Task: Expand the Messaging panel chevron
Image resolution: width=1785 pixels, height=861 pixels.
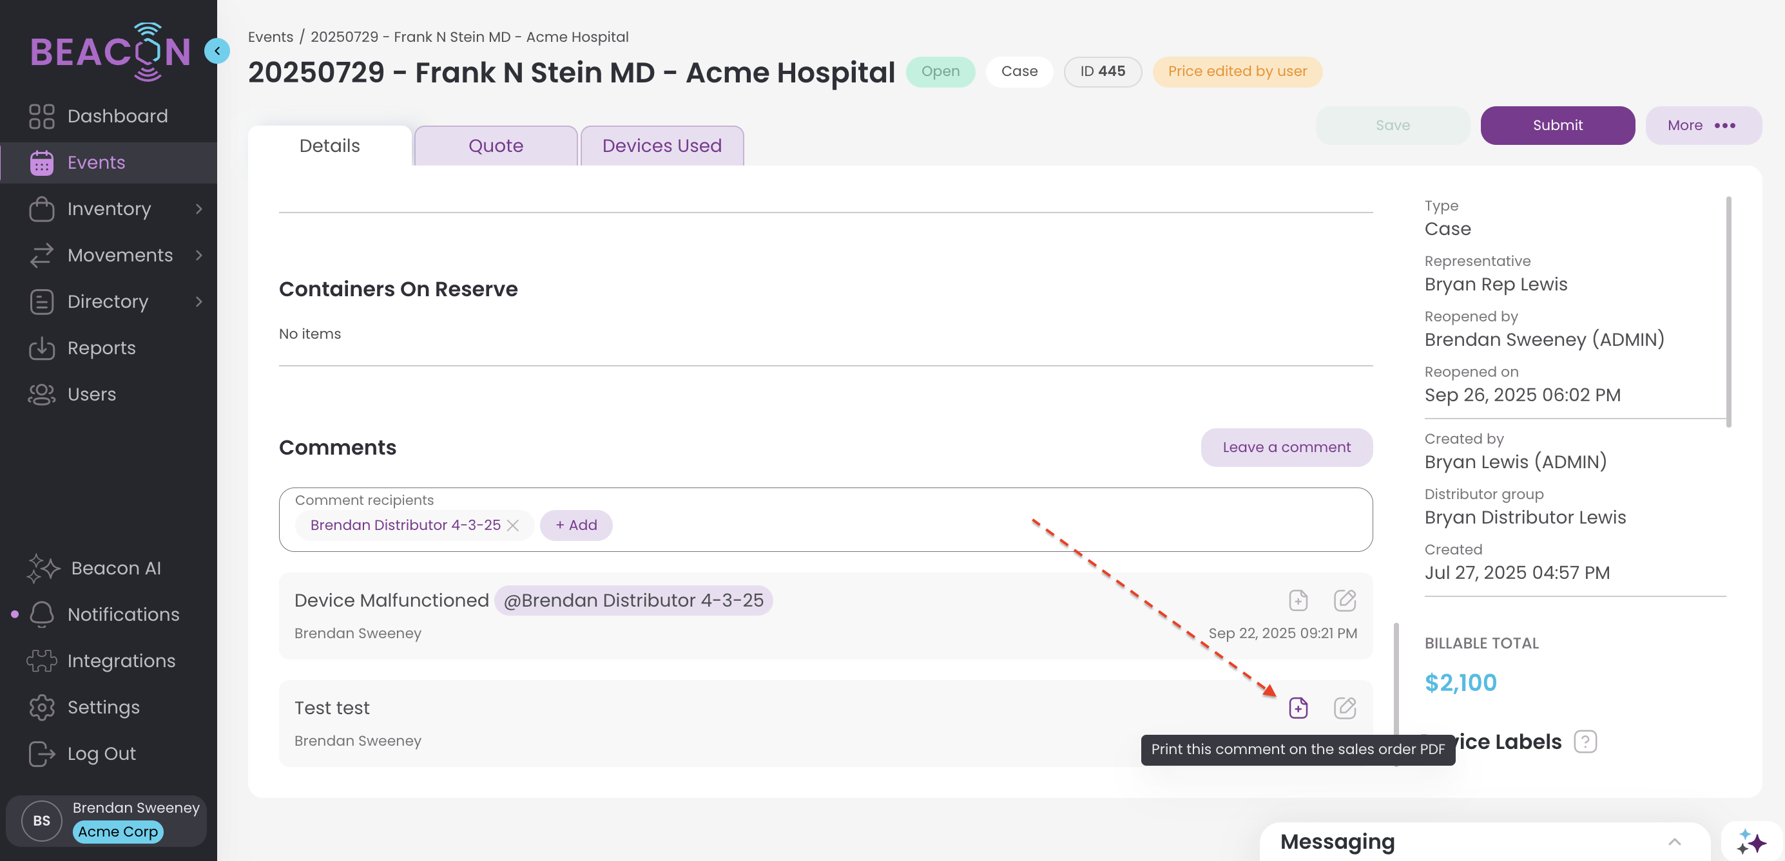Action: 1674,842
